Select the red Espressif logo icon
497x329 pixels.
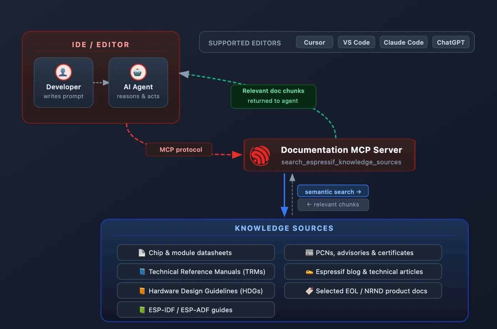[x=260, y=155]
